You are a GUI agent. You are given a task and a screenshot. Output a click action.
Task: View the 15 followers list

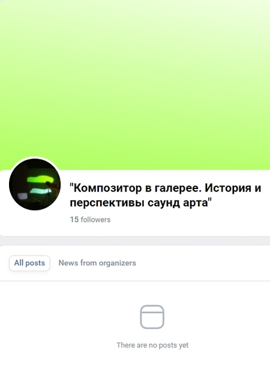click(x=90, y=220)
